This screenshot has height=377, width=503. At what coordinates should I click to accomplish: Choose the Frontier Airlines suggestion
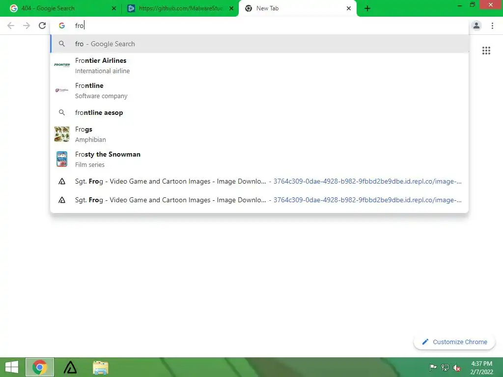pyautogui.click(x=259, y=65)
